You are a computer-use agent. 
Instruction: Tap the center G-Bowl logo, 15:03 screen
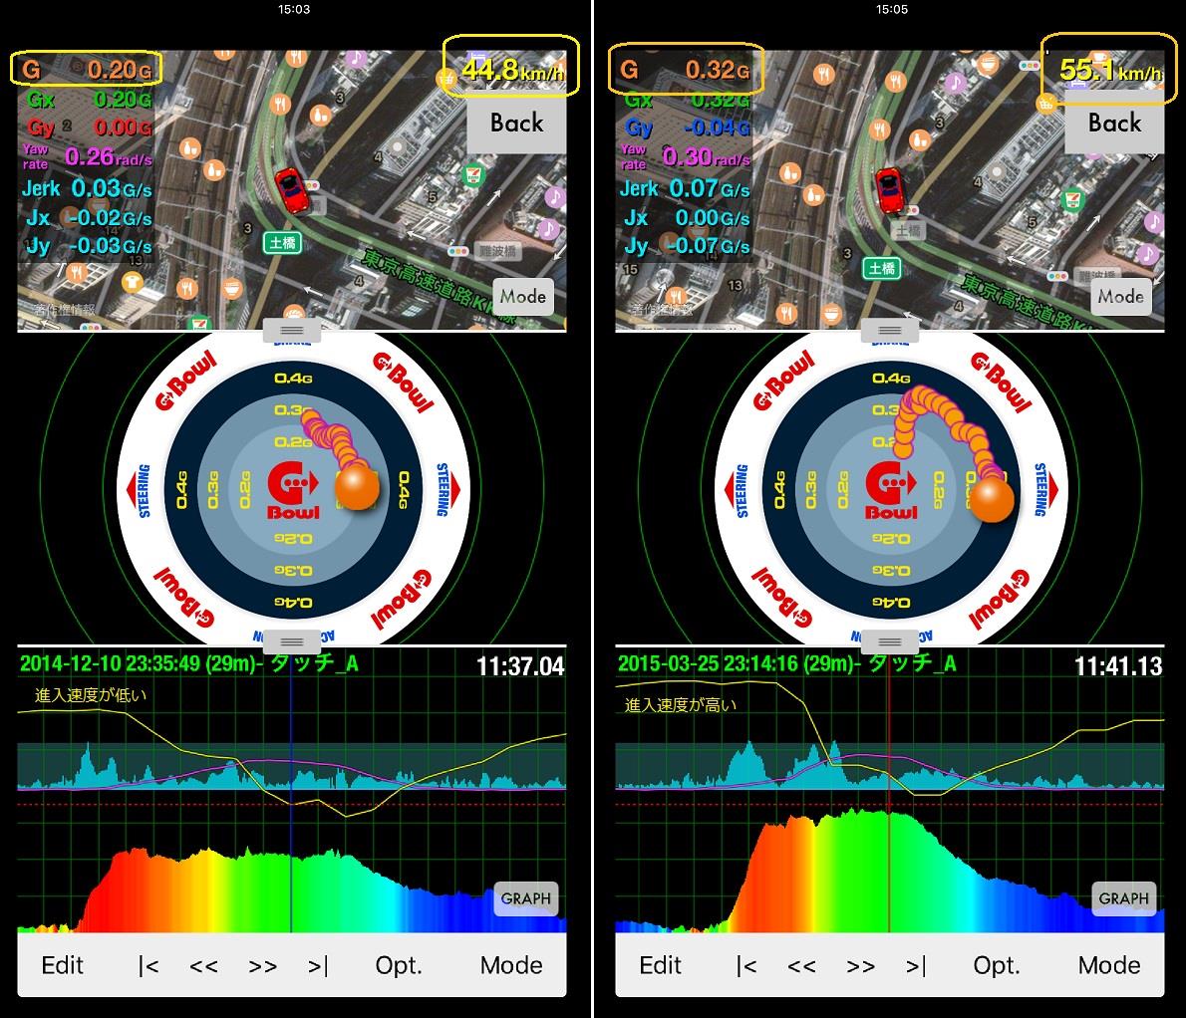pyautogui.click(x=293, y=491)
